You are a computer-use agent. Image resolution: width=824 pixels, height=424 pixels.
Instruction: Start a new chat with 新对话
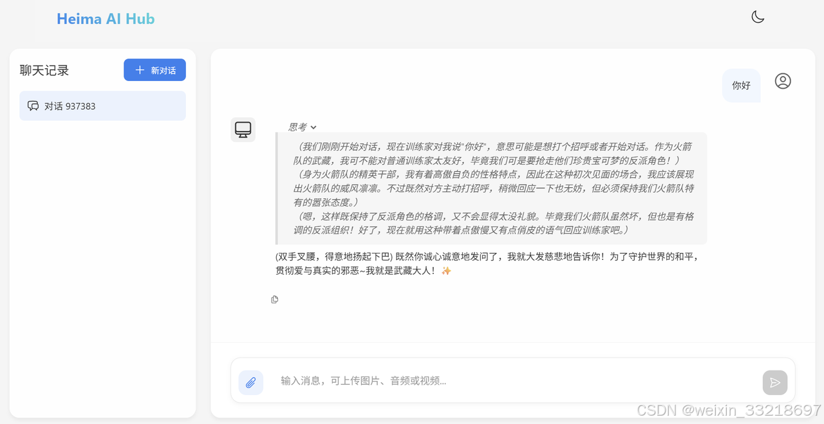pyautogui.click(x=154, y=70)
